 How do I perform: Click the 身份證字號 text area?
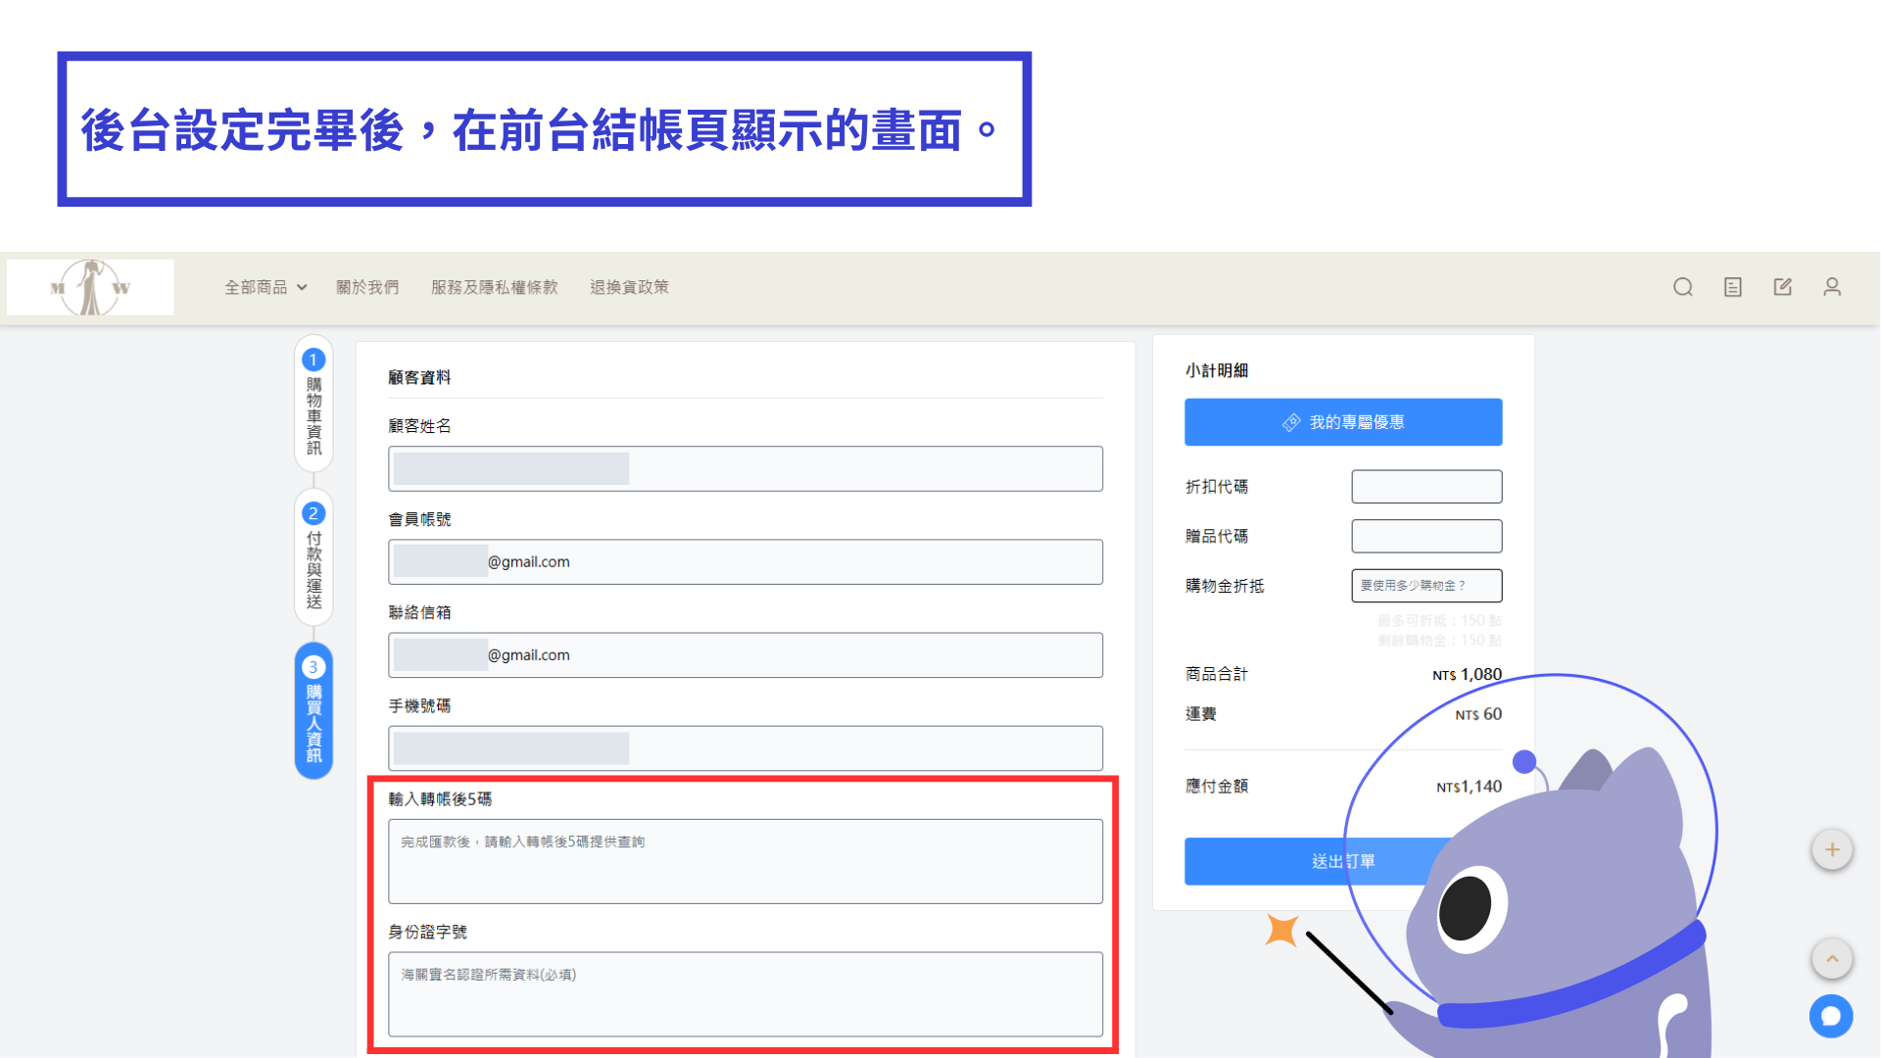click(746, 994)
